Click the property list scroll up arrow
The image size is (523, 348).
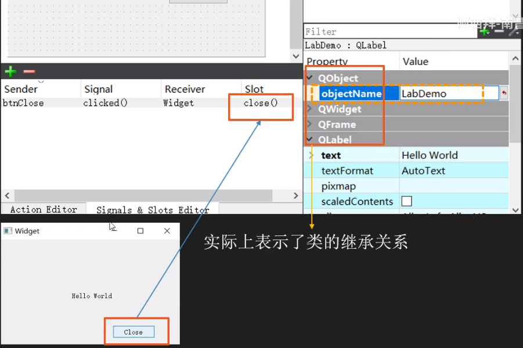[515, 59]
